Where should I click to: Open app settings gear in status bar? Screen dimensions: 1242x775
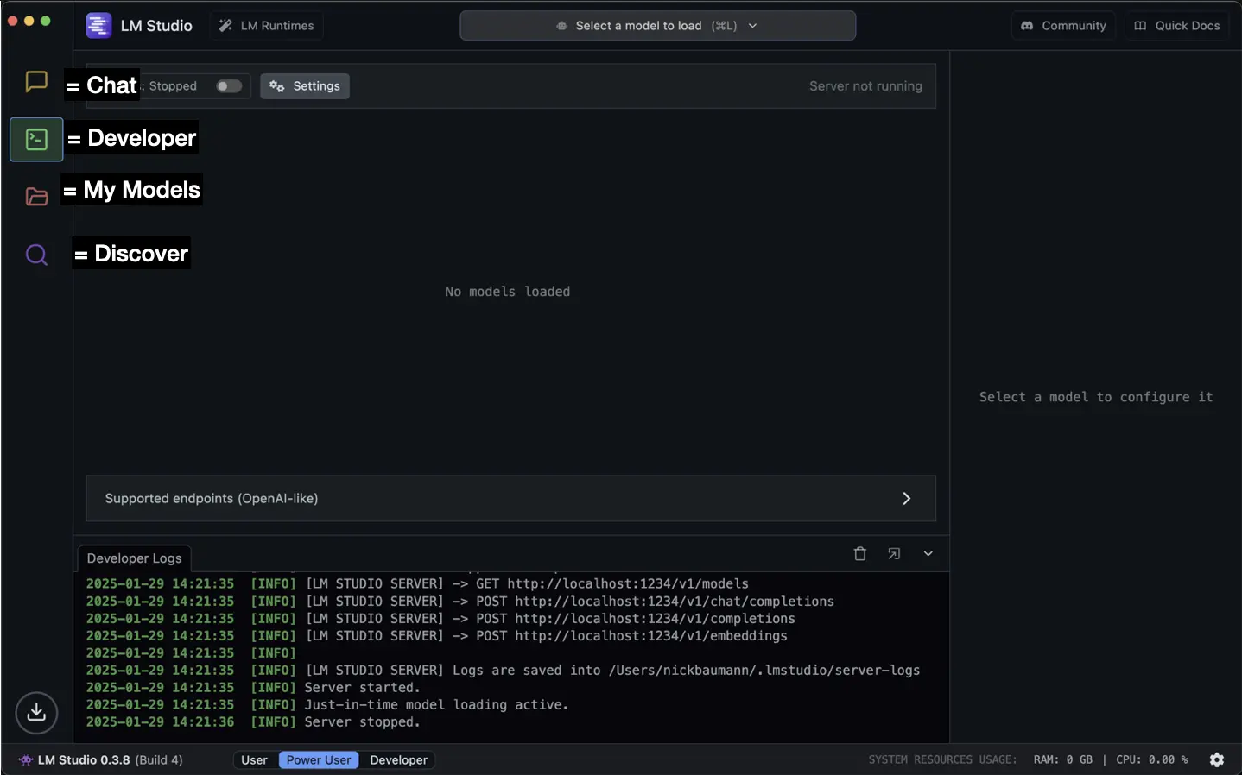1216,759
